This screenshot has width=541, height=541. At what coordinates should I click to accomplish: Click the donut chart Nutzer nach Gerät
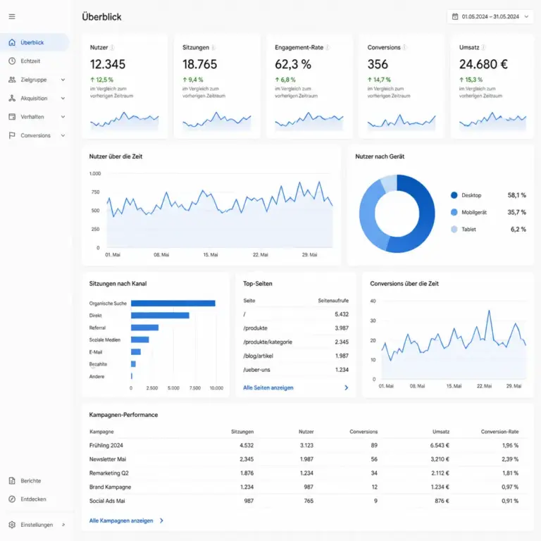coord(397,213)
